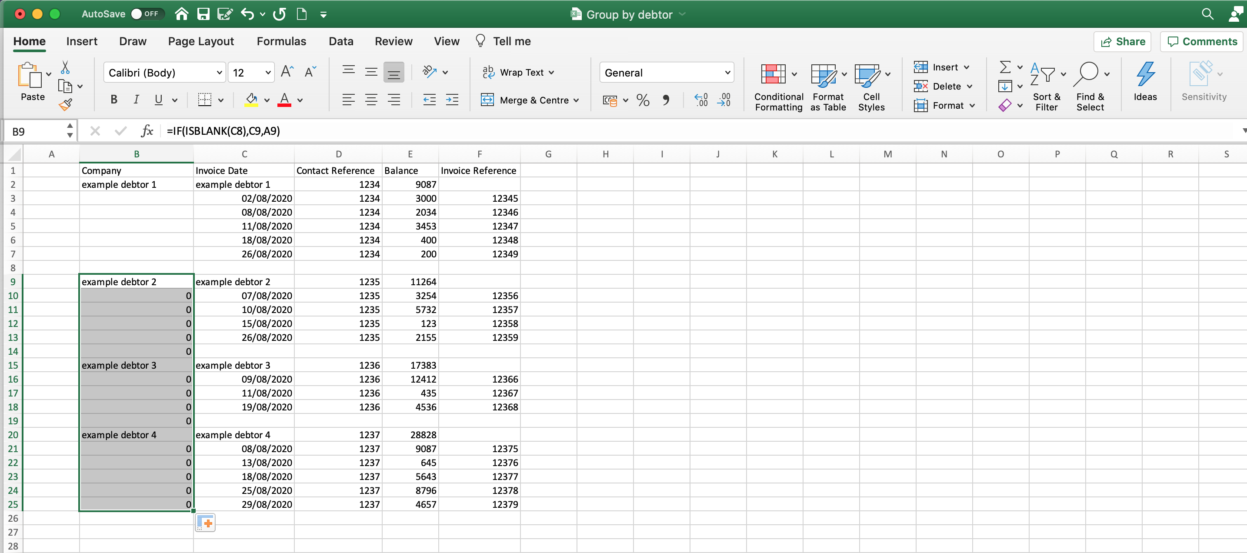Screen dimensions: 1247x553
Task: Click the Cut scissors icon
Action: pos(65,67)
